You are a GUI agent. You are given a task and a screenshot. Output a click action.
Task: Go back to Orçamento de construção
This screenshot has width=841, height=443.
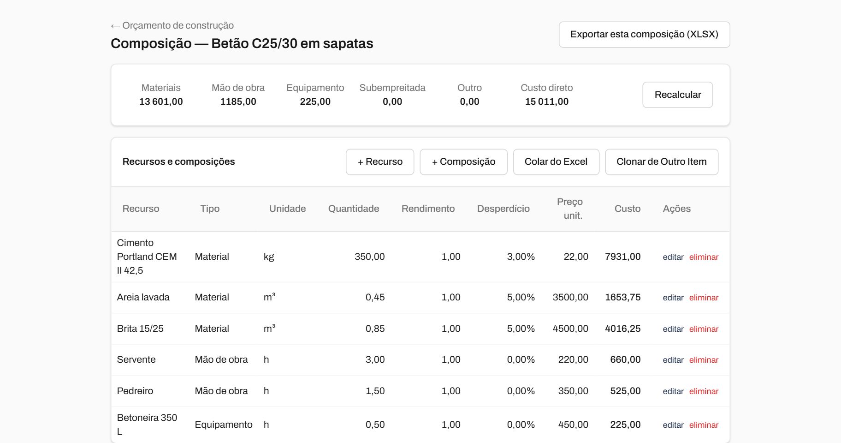coord(172,25)
